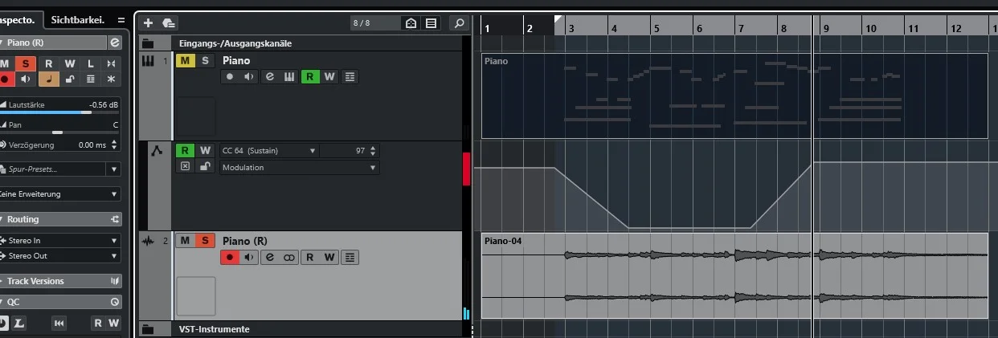Open lanes icon on Piano (R) track
Screen dimensions: 998x338
350,257
